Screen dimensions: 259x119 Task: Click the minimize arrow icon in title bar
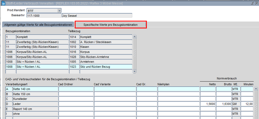[252, 3]
